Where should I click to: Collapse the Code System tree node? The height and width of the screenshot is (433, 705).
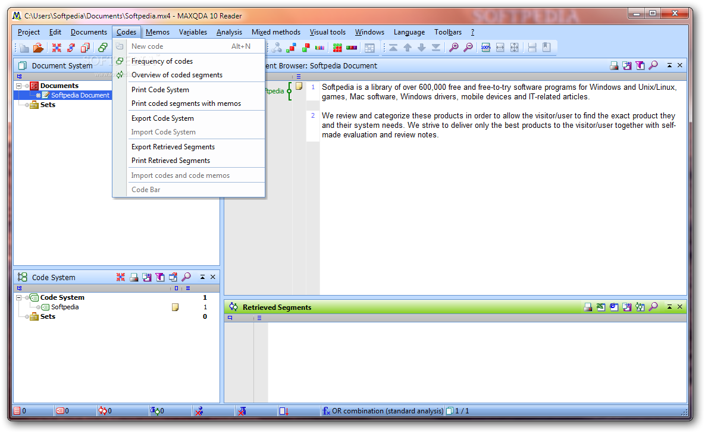pyautogui.click(x=18, y=297)
